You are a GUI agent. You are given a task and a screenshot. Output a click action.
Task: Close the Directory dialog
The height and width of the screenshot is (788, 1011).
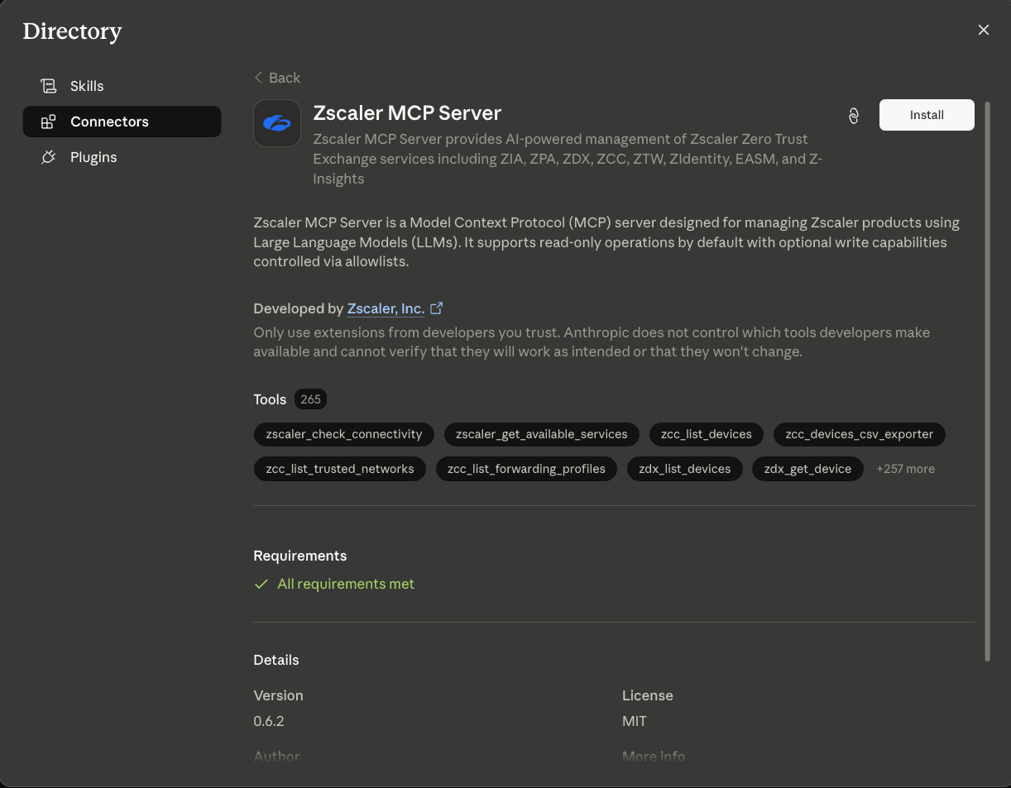984,30
